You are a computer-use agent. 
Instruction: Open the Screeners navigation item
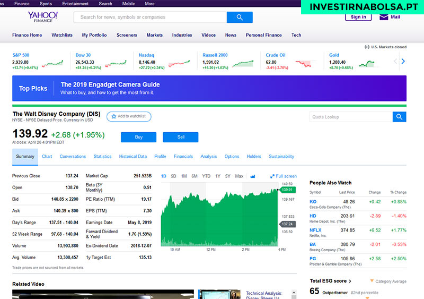tap(127, 35)
